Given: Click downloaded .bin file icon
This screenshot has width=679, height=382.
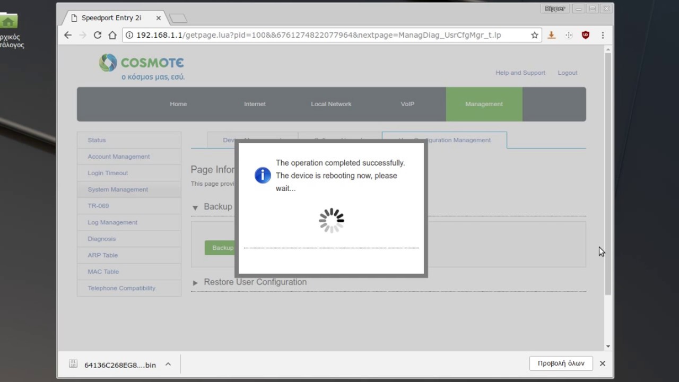Looking at the screenshot, I should pyautogui.click(x=73, y=364).
